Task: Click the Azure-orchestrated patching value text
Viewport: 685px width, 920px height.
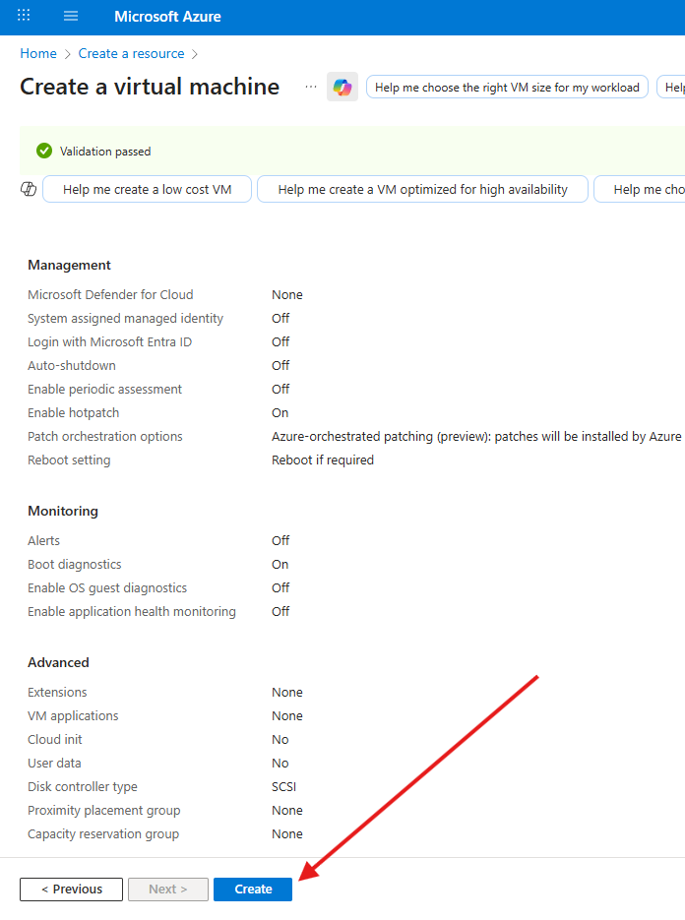Action: 476,437
